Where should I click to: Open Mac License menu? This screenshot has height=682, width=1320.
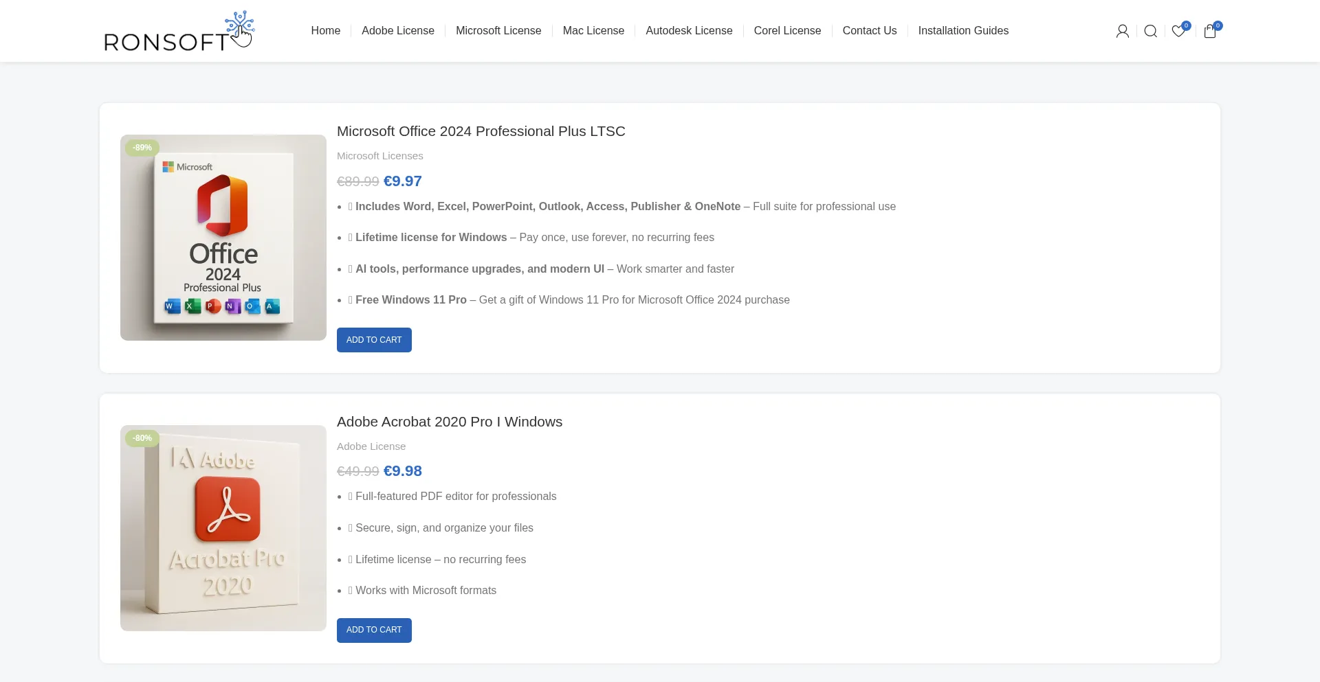[593, 30]
